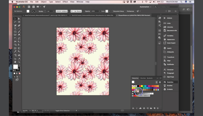Switch to FlowerPattern.ai document tab
Screen dimensions: 203x116
133,15
